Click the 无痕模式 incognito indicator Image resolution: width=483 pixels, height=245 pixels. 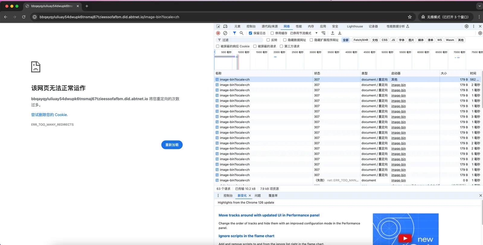click(445, 17)
